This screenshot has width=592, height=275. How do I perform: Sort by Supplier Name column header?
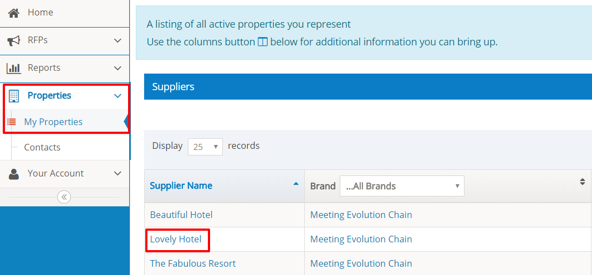(x=181, y=185)
